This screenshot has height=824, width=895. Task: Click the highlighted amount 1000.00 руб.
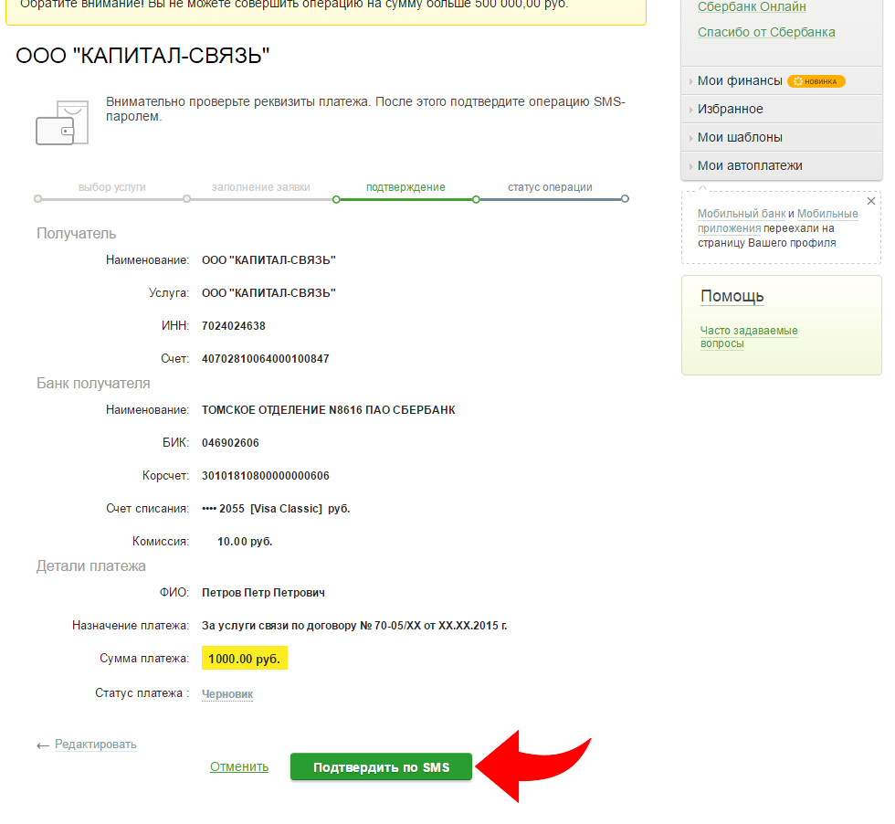(245, 659)
